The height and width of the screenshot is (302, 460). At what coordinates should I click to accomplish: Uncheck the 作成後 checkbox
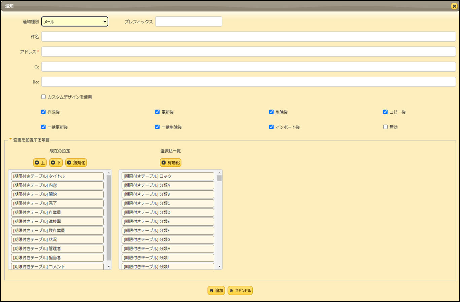pyautogui.click(x=43, y=112)
